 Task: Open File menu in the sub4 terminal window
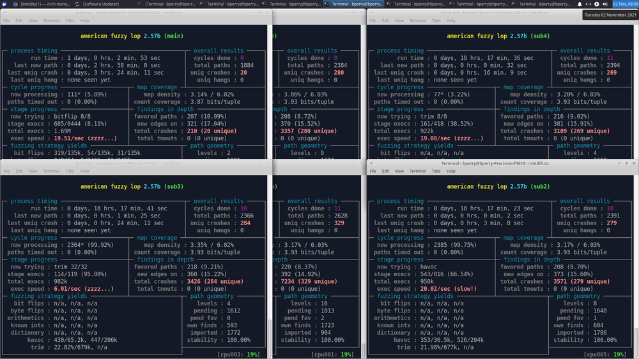tap(373, 21)
